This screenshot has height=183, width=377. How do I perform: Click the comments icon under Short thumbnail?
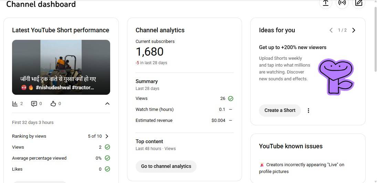(34, 104)
